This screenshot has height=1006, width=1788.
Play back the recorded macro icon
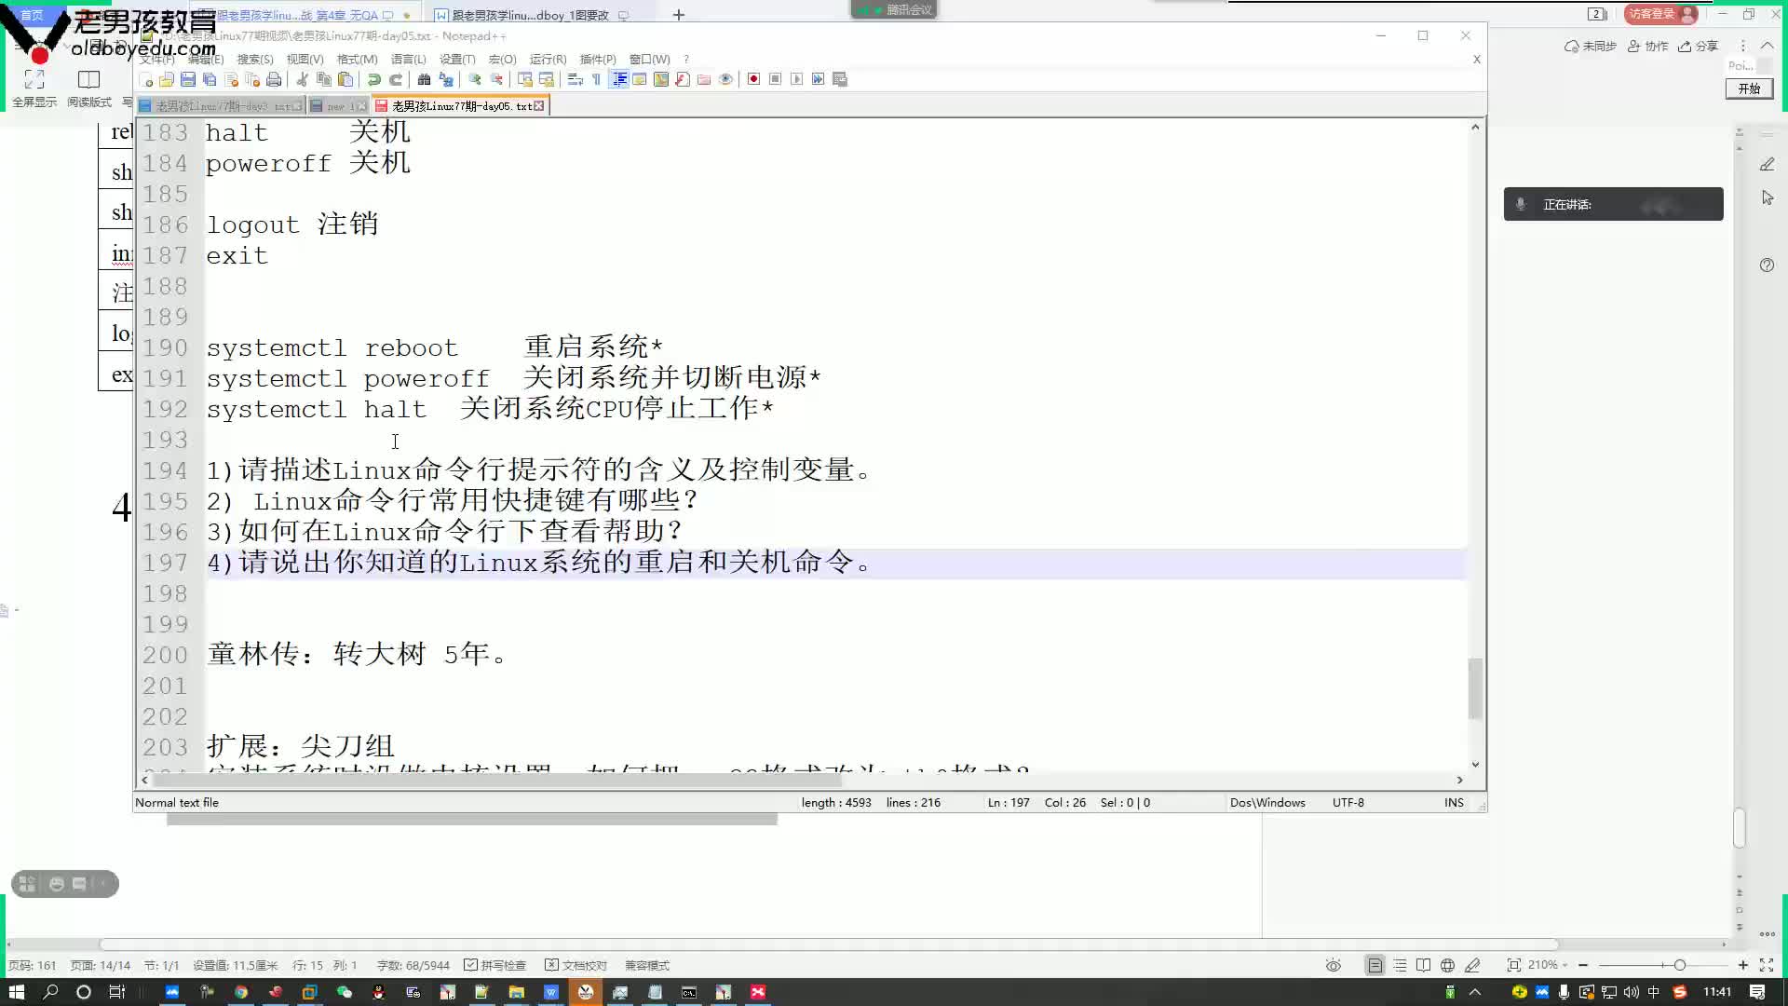(796, 79)
